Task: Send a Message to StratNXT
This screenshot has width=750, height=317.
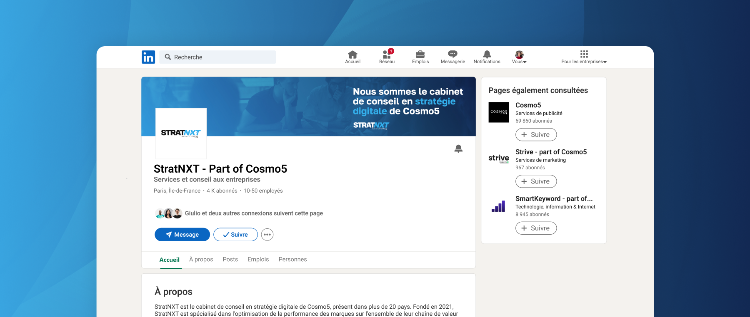Action: pos(182,235)
